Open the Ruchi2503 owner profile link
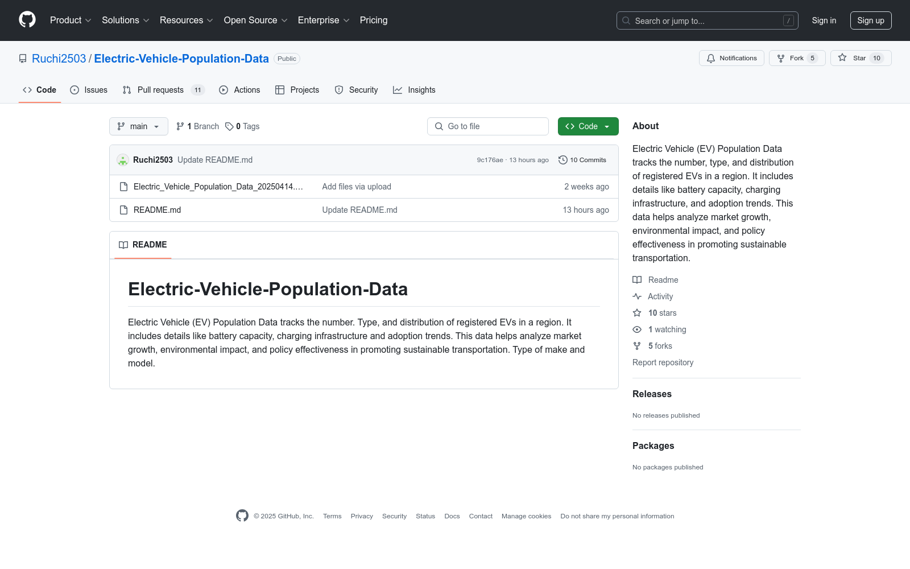Screen dimensions: 910x569 click(59, 59)
